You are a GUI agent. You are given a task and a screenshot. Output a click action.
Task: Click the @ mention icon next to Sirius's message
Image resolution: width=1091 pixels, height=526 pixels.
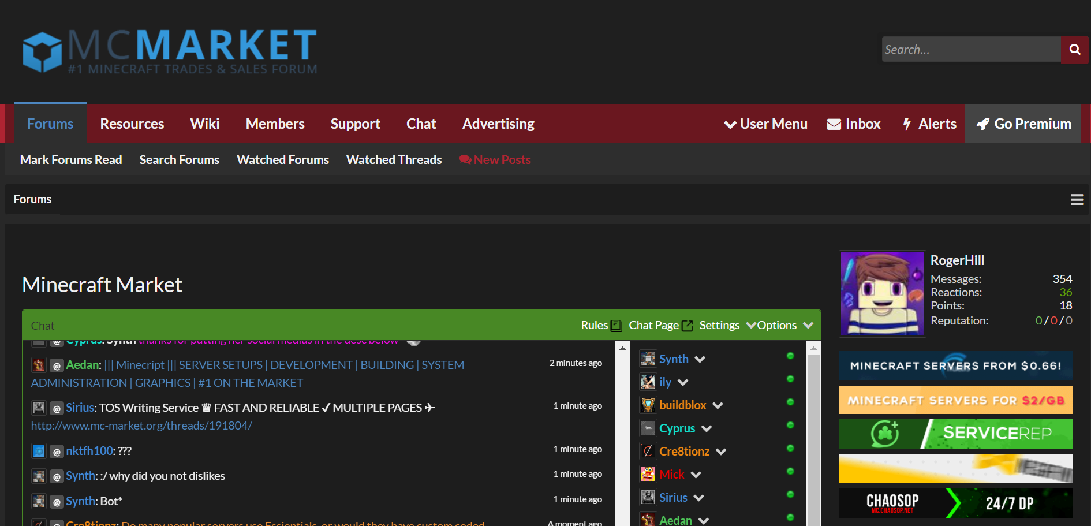(57, 408)
